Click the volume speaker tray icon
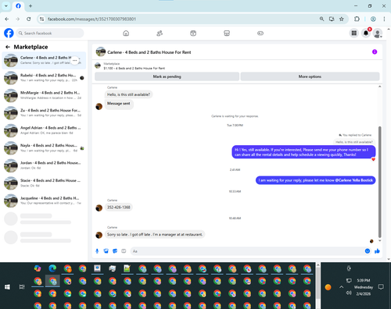This screenshot has height=309, width=391. (x=349, y=293)
